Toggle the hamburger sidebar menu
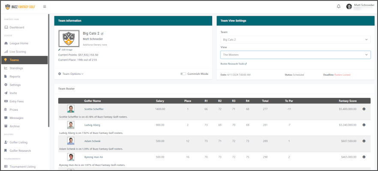The width and height of the screenshot is (378, 171). pyautogui.click(x=45, y=7)
